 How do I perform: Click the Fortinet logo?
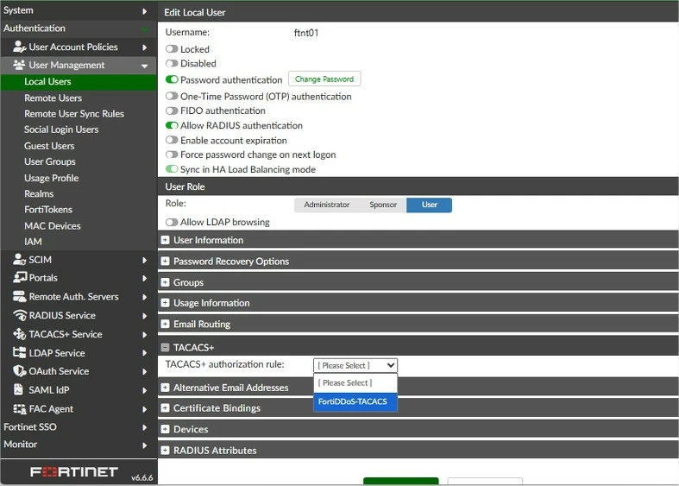coord(74,471)
